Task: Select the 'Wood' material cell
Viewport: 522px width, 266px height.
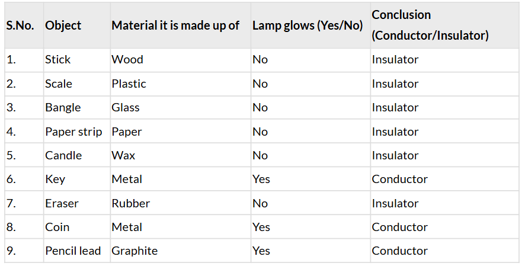Action: click(127, 60)
